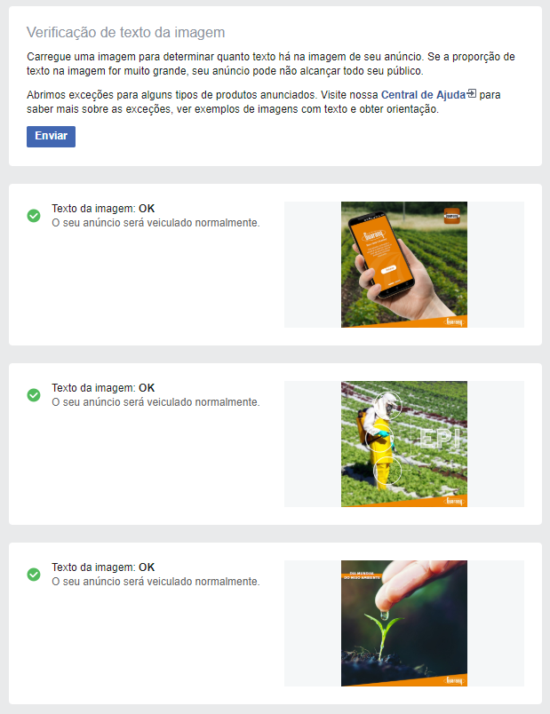Image resolution: width=550 pixels, height=714 pixels.
Task: Click the Guarany logo in the EPI ad image
Action: pos(453,501)
